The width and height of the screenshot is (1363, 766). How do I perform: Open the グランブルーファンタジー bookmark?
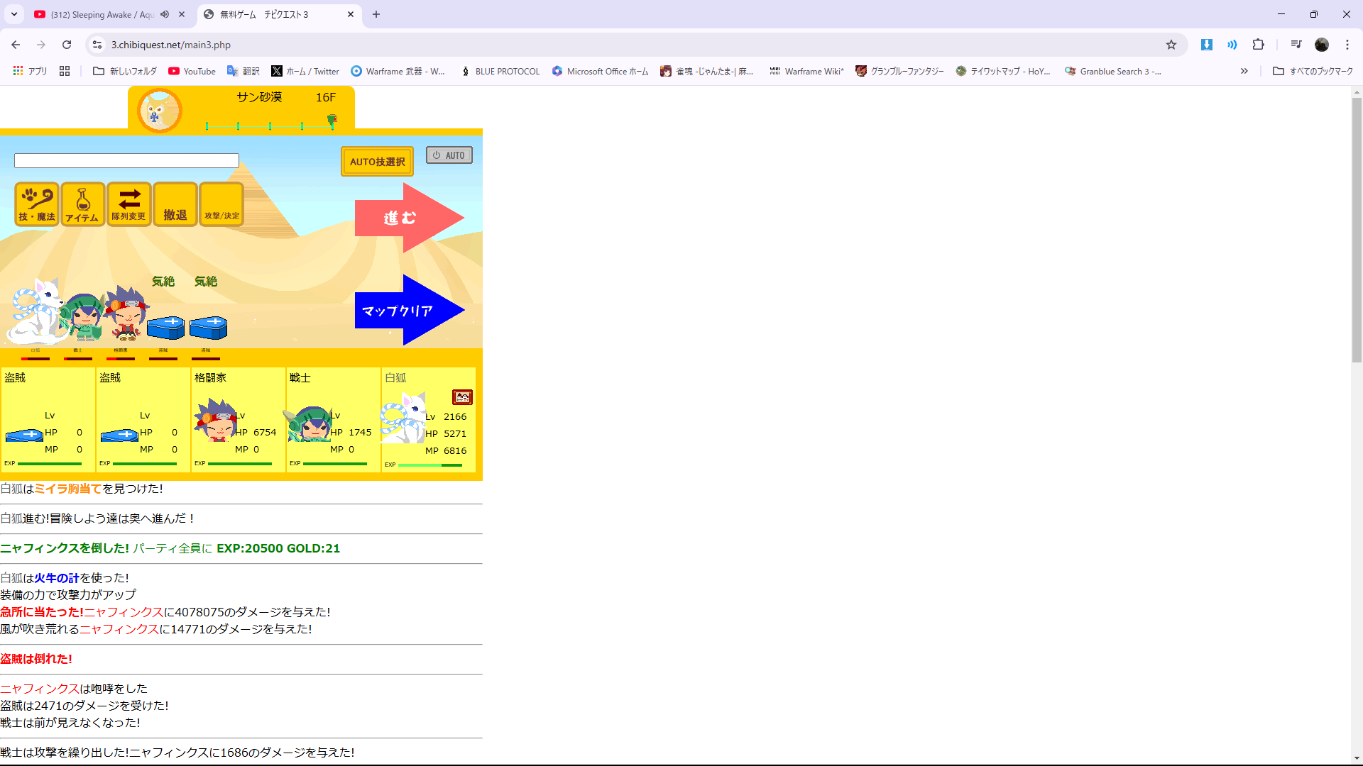coord(900,71)
